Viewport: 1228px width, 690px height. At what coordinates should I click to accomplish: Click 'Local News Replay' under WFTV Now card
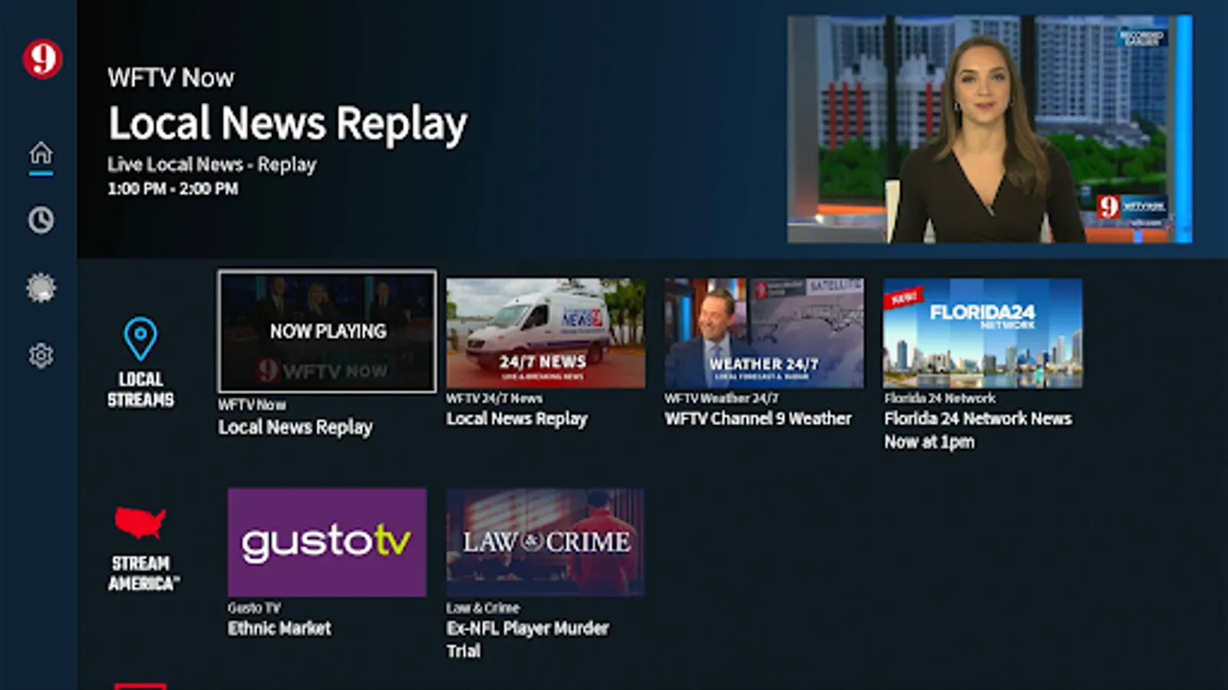coord(295,427)
